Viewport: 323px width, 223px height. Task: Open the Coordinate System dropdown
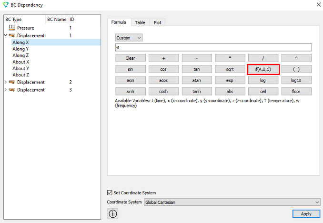click(232, 202)
